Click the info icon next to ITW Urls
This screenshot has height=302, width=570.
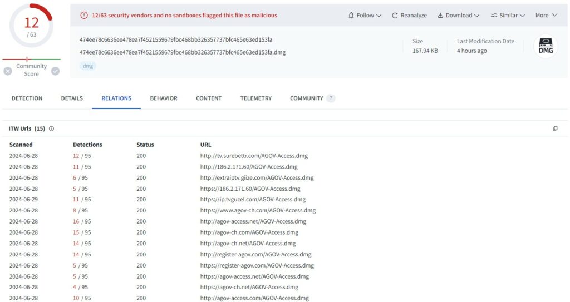52,128
